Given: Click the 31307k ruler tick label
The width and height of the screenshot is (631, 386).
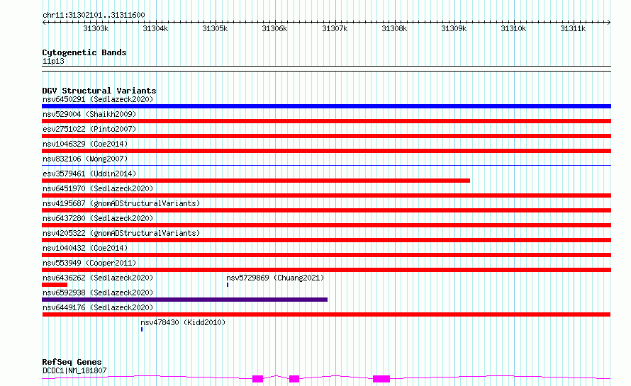Looking at the screenshot, I should point(335,28).
